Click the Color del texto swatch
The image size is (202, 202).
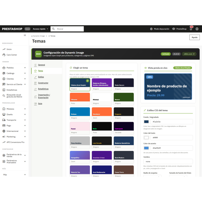click(x=146, y=137)
